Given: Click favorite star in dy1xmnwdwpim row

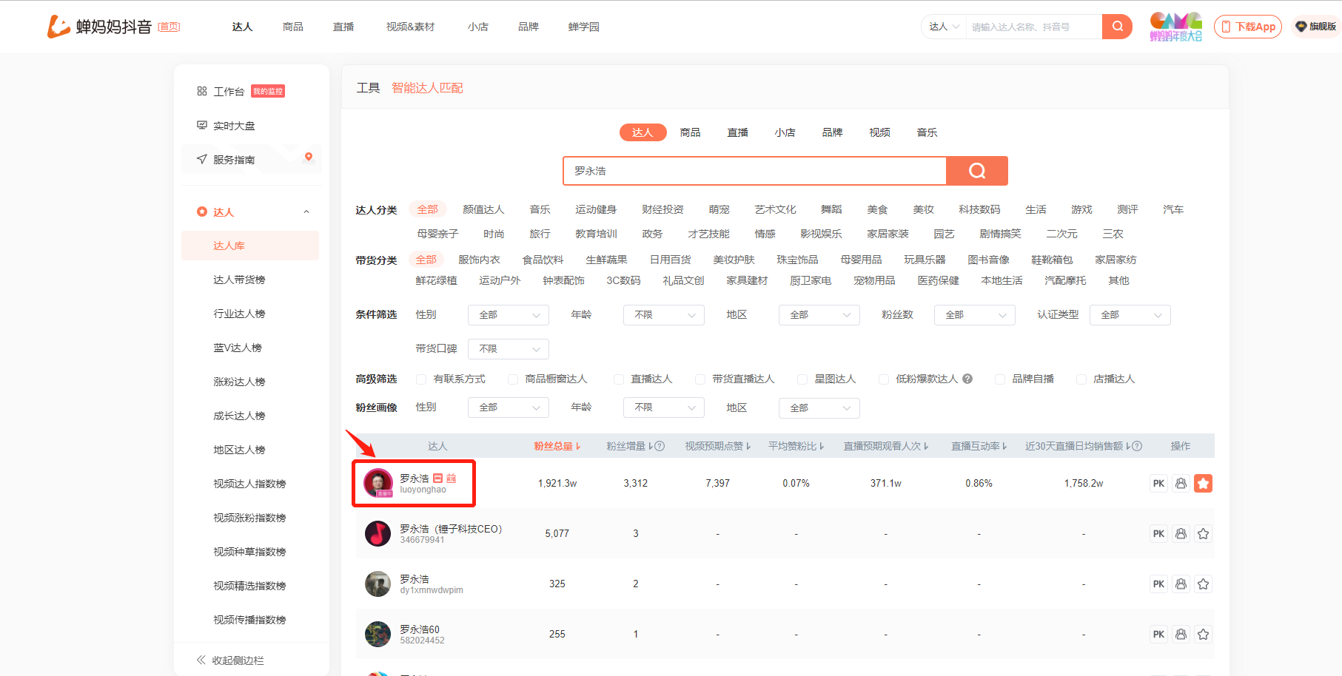Looking at the screenshot, I should click(x=1203, y=584).
